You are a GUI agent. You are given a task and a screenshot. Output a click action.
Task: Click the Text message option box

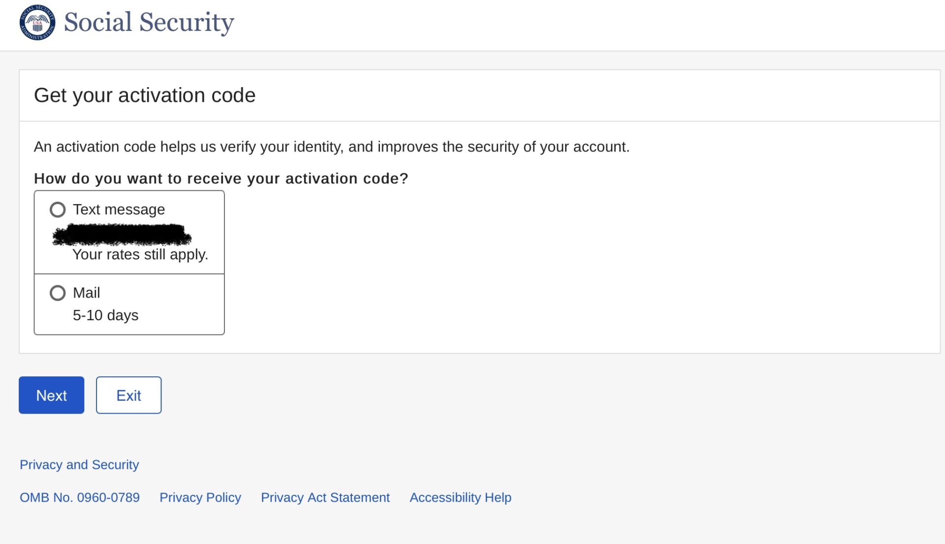(x=129, y=231)
